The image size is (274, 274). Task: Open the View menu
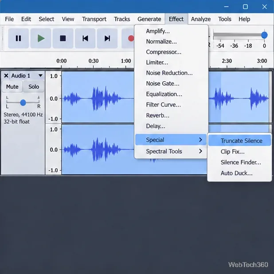(x=68, y=19)
